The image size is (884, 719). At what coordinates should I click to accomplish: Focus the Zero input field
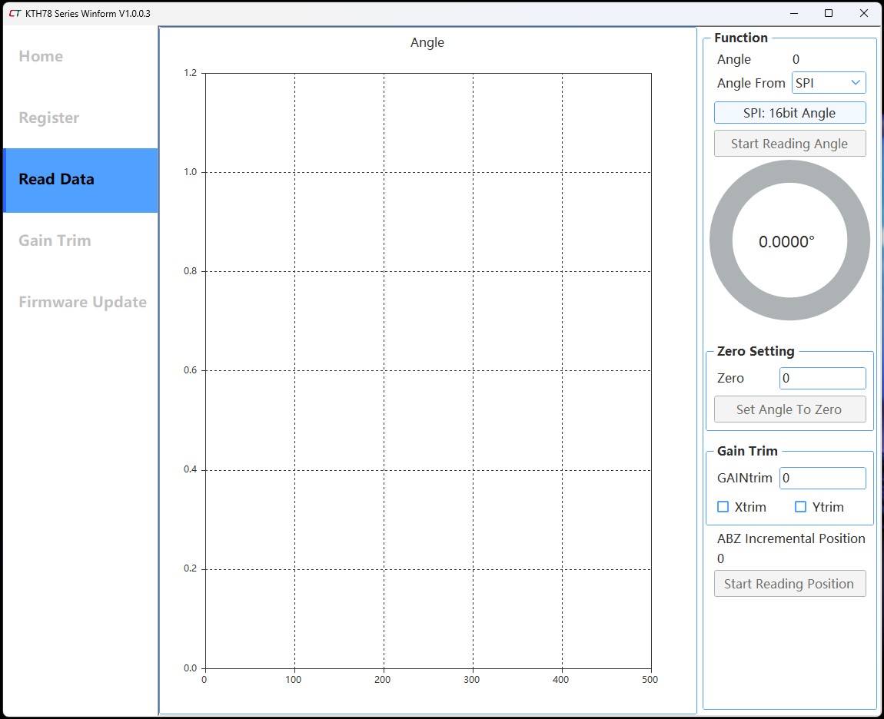(x=823, y=378)
